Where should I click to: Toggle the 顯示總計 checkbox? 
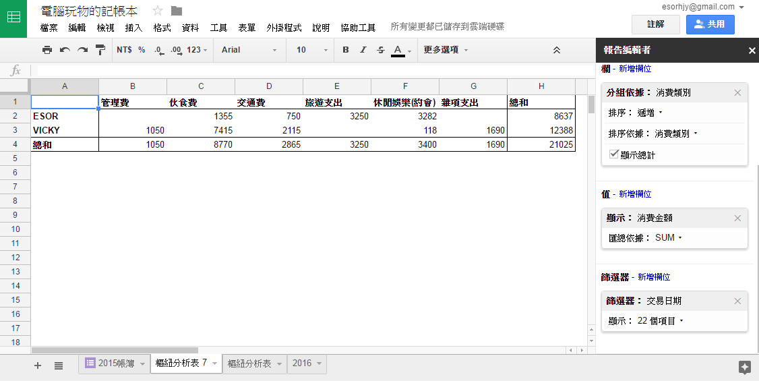tap(614, 154)
